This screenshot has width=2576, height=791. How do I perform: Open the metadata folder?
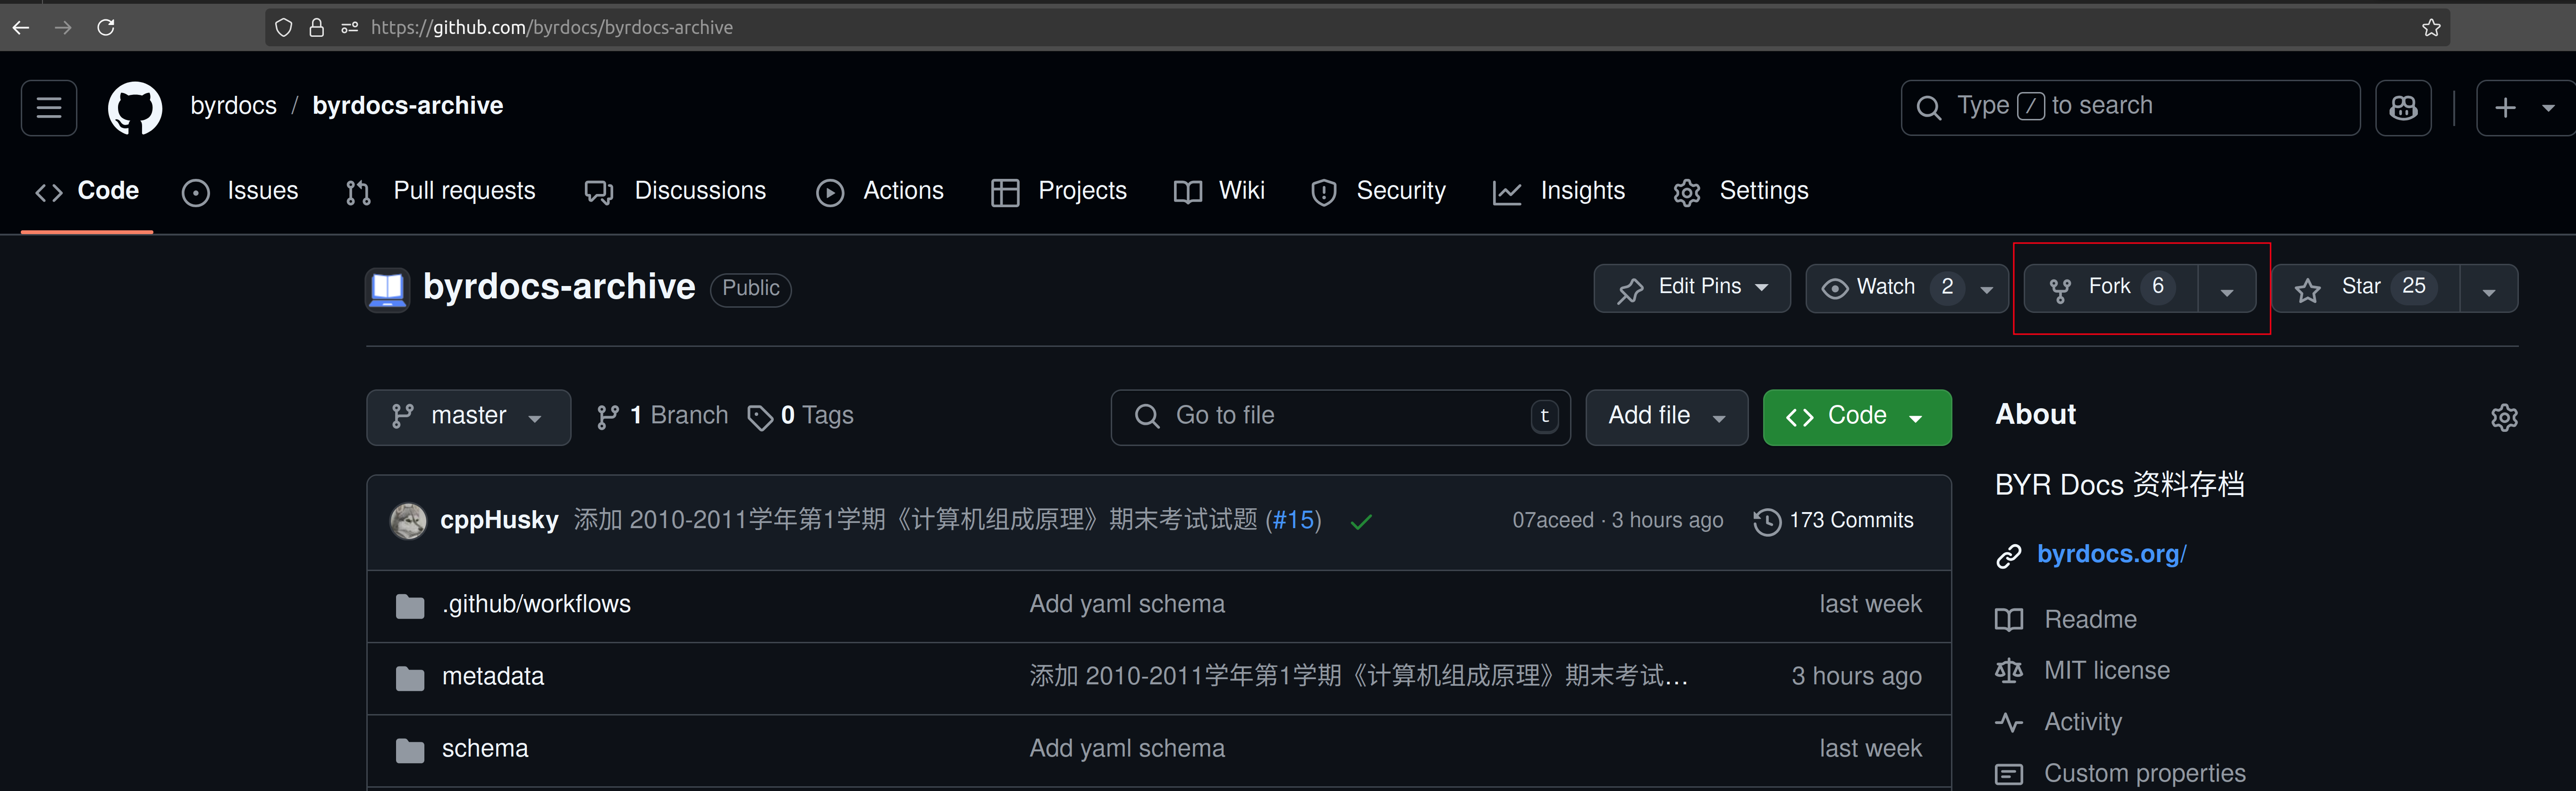pos(492,677)
